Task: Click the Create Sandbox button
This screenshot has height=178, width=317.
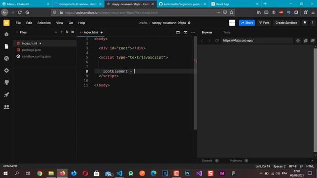Action: point(286,23)
